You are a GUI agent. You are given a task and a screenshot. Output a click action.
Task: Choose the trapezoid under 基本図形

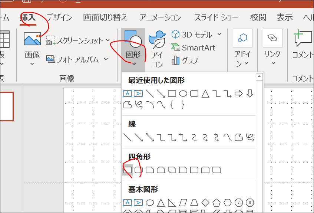[194, 203]
